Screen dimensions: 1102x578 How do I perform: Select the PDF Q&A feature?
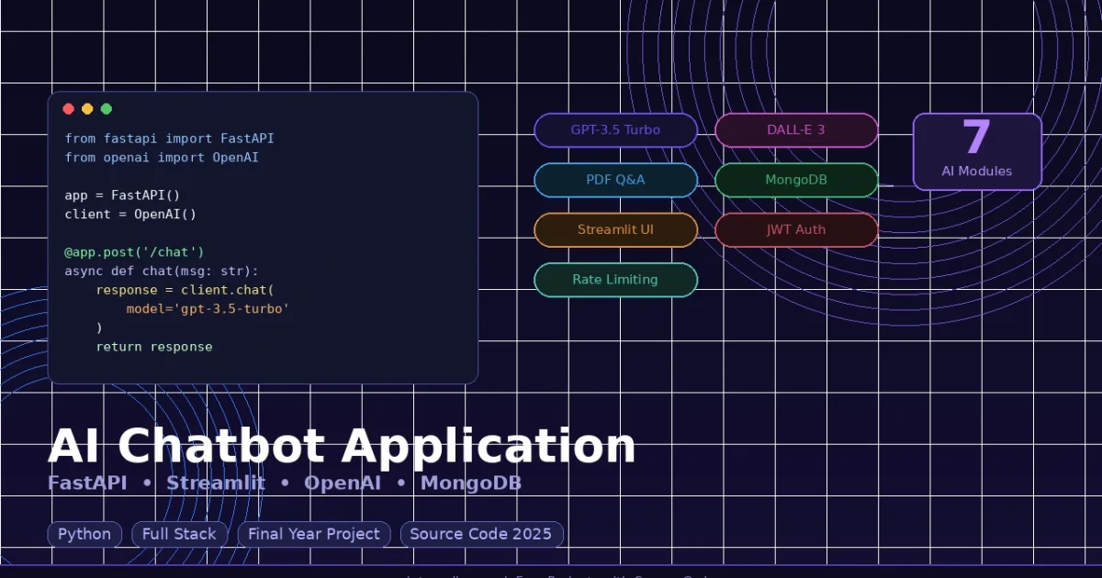(x=615, y=180)
